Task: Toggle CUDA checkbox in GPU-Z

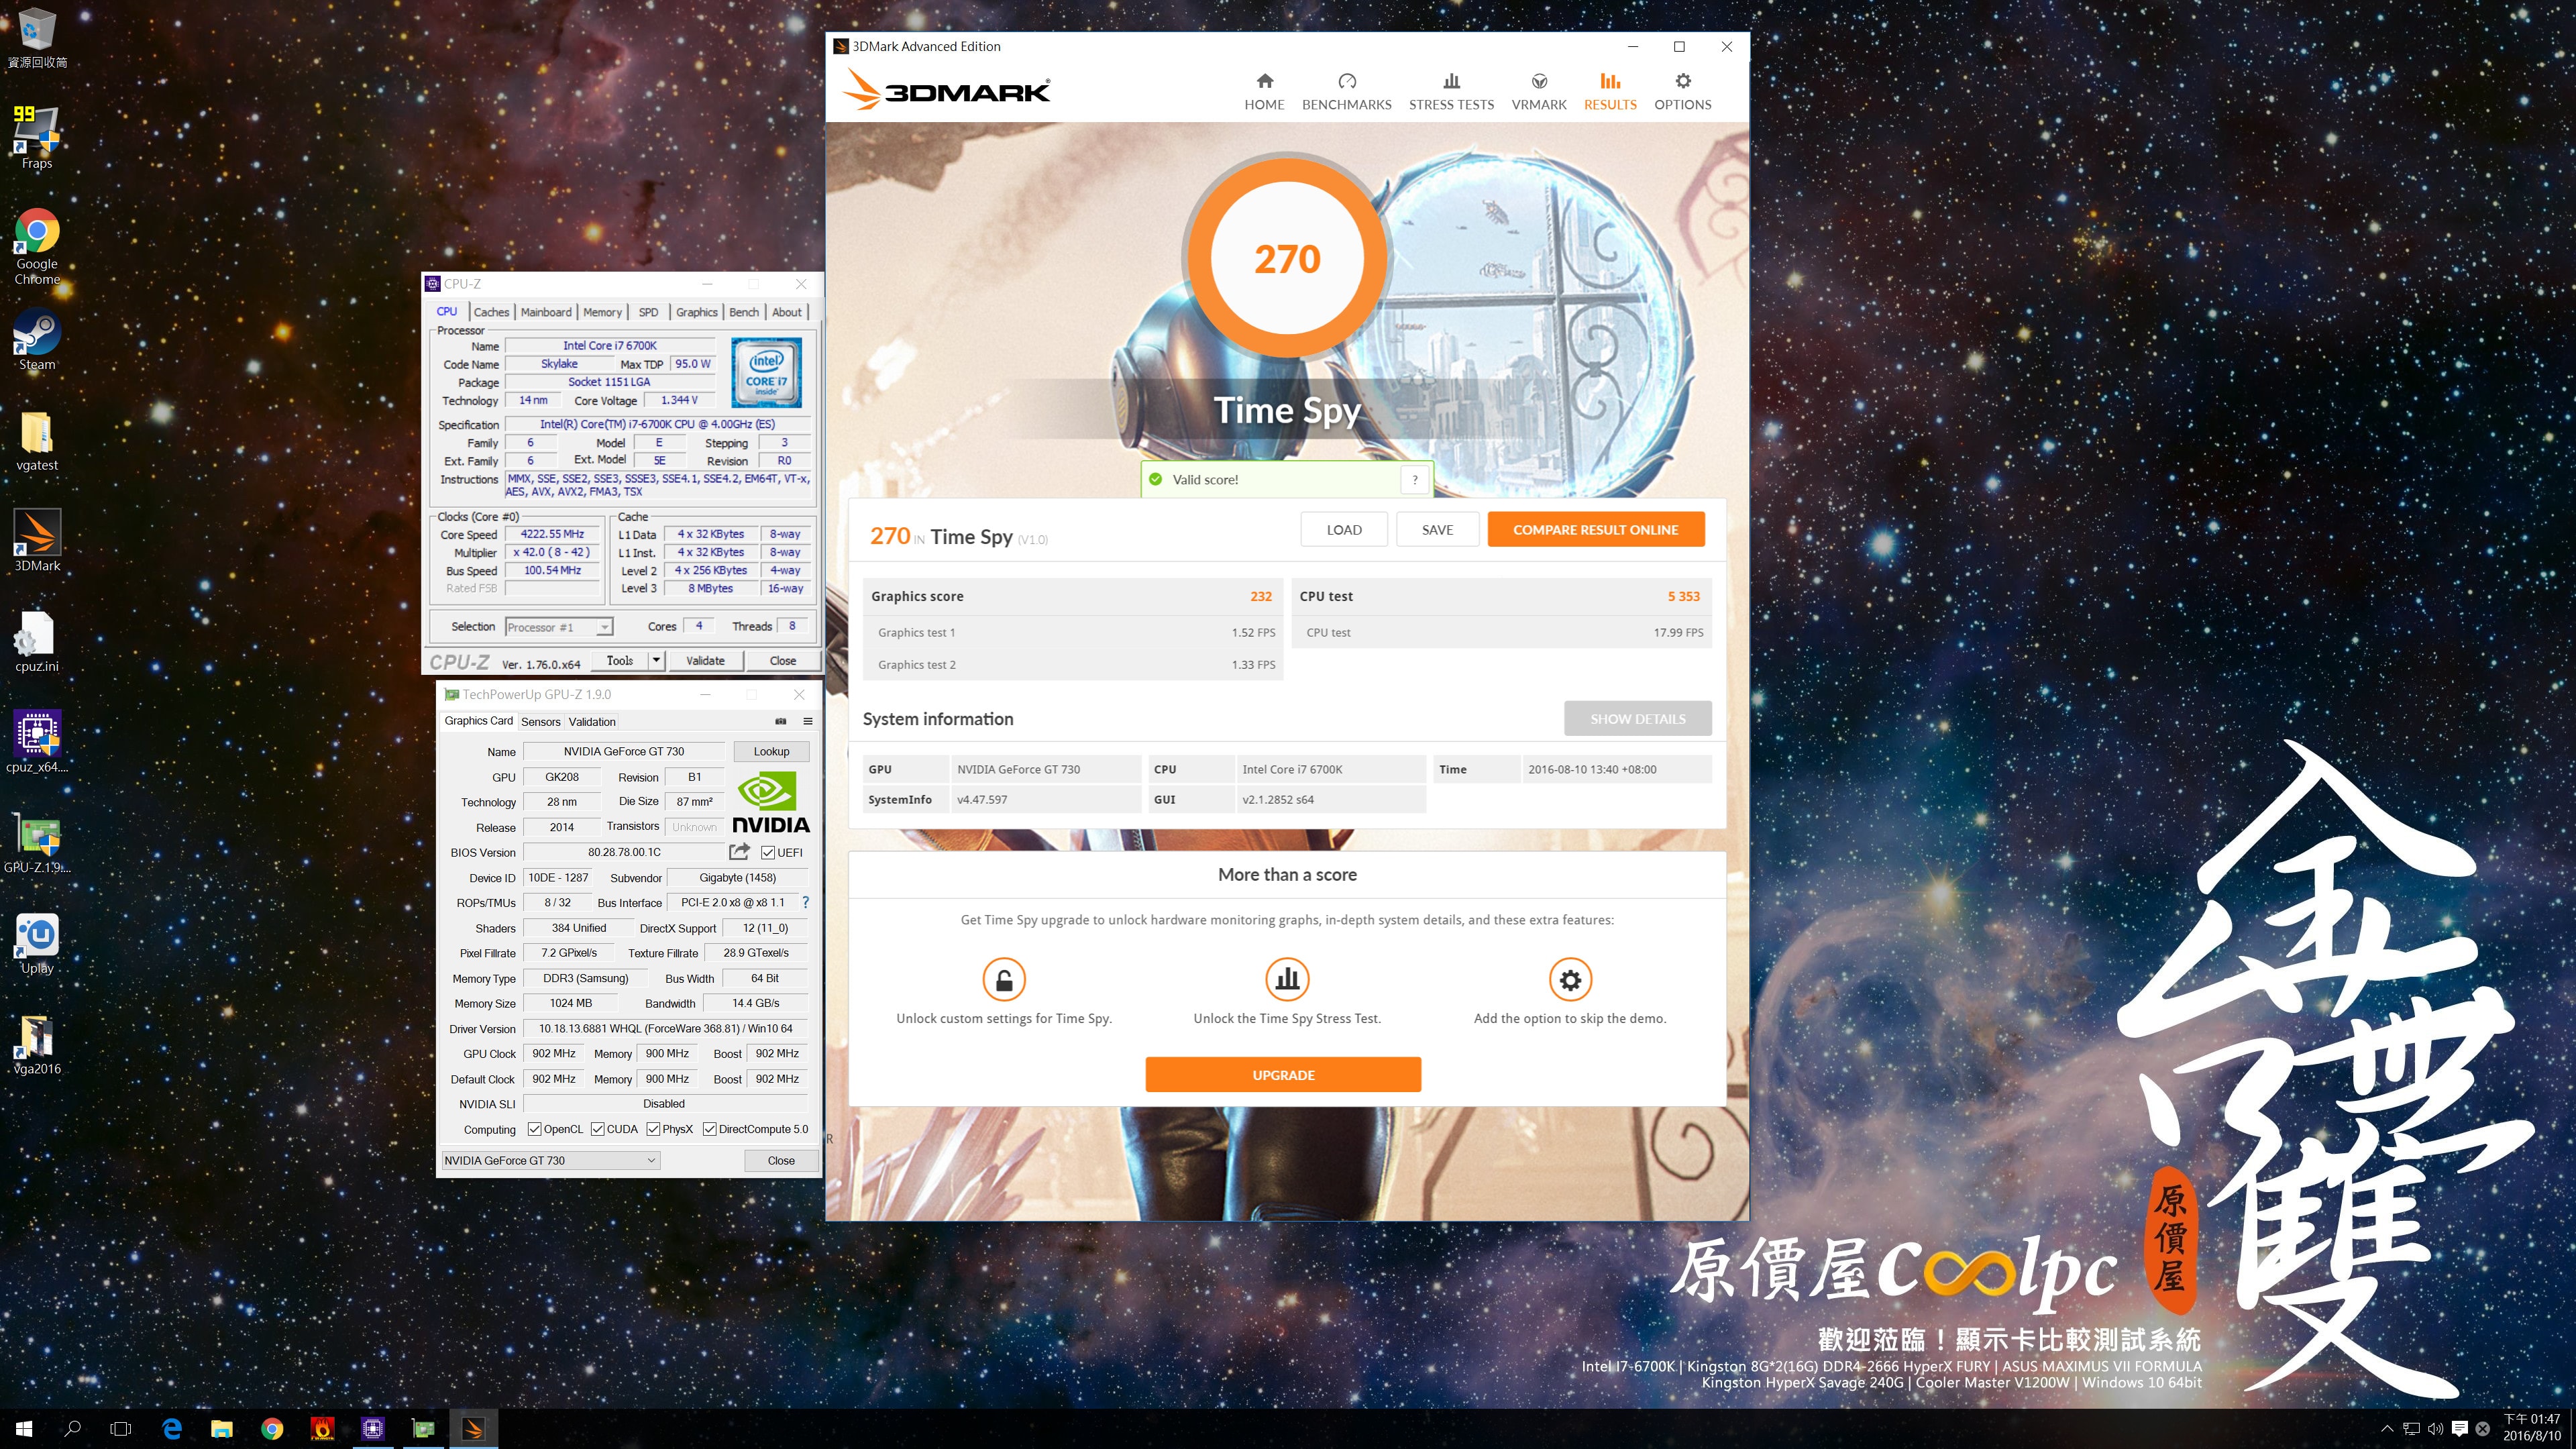Action: tap(597, 1129)
